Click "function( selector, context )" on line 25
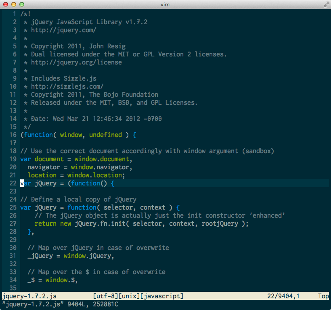Viewport: 331px width, 310px height. point(120,207)
